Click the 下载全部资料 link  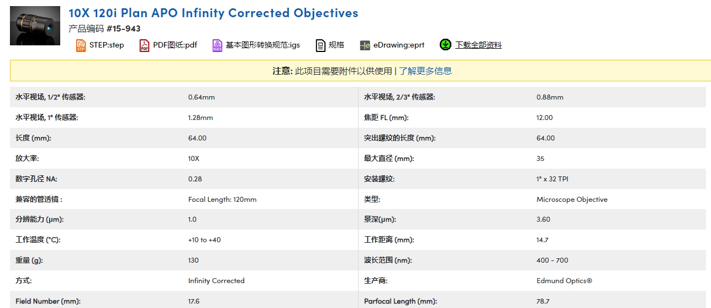coord(478,45)
